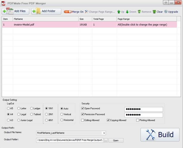The width and height of the screenshot is (183, 148).
Task: Enable the Printing Allowed checkbox
Action: pyautogui.click(x=138, y=120)
